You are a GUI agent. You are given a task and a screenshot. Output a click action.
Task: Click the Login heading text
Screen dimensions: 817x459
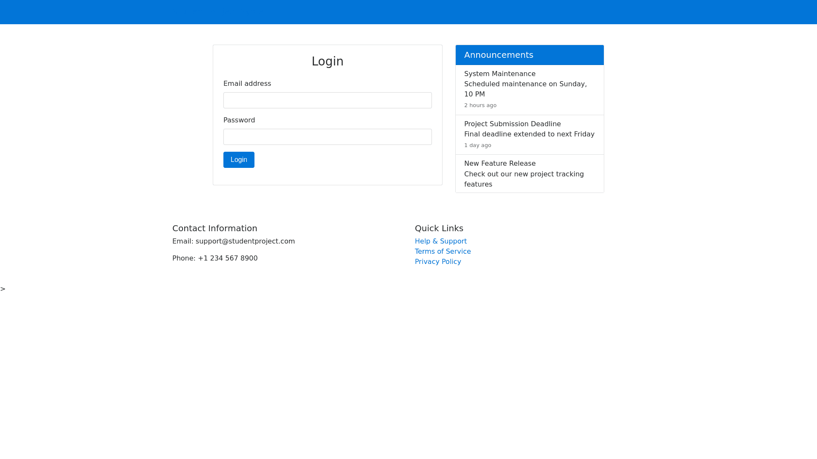(327, 61)
